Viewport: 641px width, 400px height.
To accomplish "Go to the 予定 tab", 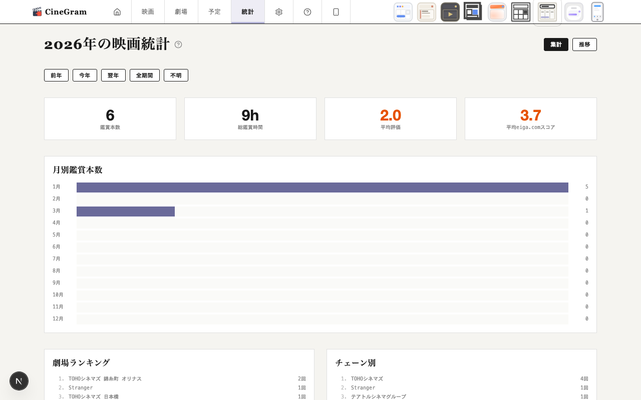I will click(214, 11).
